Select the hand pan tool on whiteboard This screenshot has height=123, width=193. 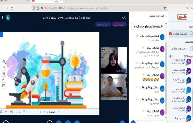point(4,61)
